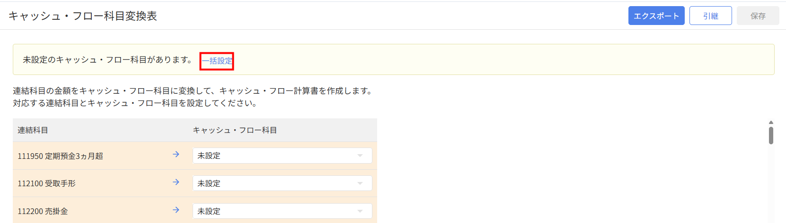Click the 保存 button
The height and width of the screenshot is (223, 786).
click(758, 16)
